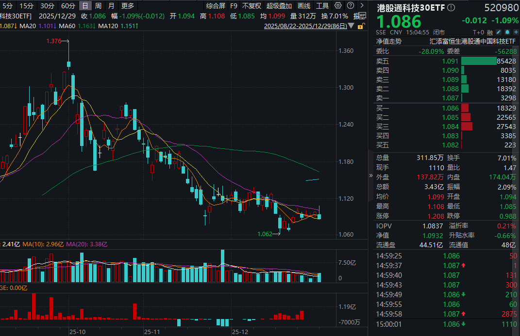Toggle the orange padlock above the chart
The height and width of the screenshot is (336, 520).
(x=361, y=25)
